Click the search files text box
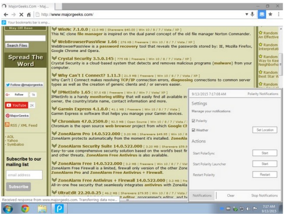Screen dimensions: 284x214 [25, 38]
